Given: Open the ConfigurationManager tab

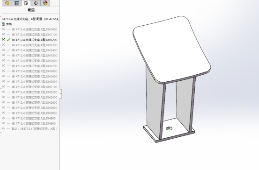Looking at the screenshot, I should (26, 3).
